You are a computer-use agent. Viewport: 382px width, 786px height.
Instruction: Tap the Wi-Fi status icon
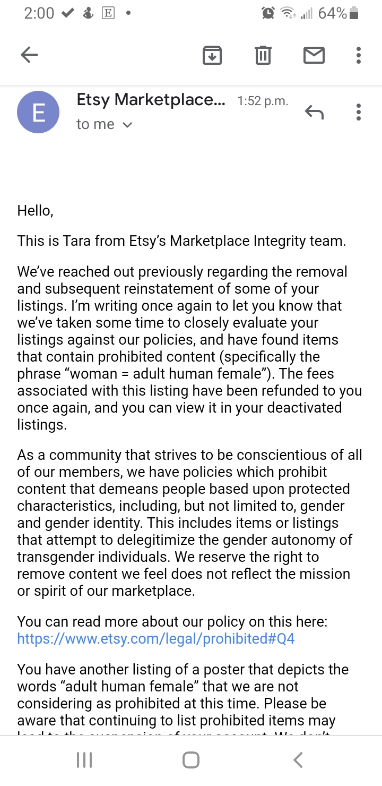(288, 13)
